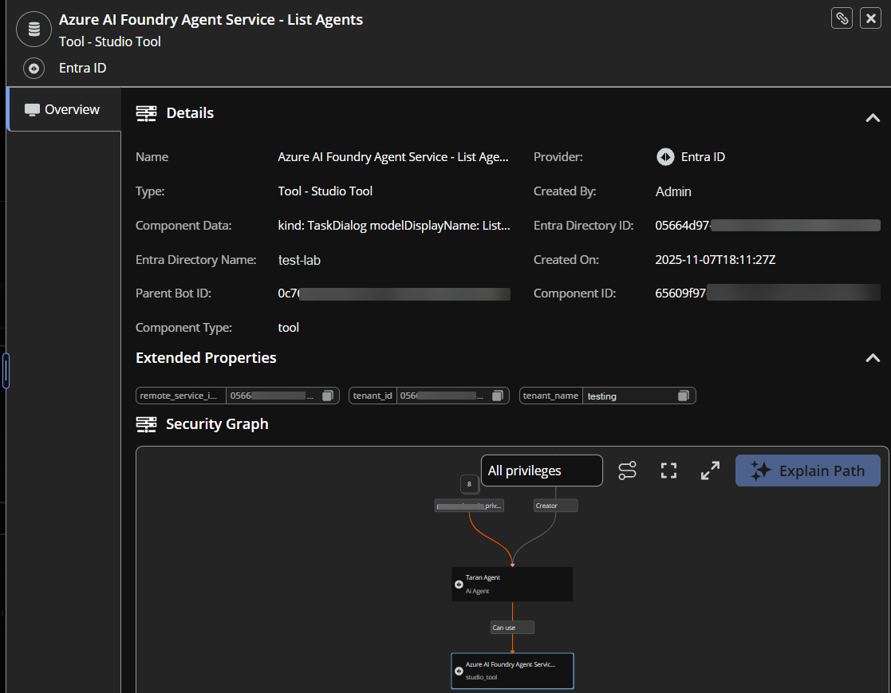The image size is (891, 693).
Task: Click the Component ID value
Action: tap(767, 293)
